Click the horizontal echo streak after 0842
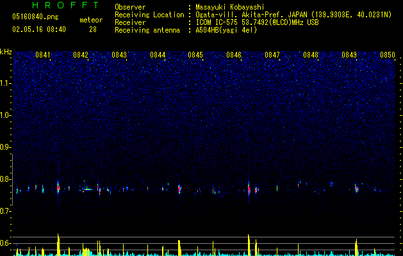The width and height of the screenshot is (403, 256). pos(87,189)
